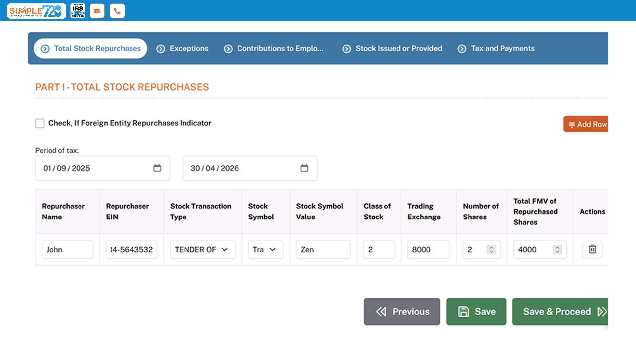The image size is (636, 357).
Task: Click the Add Row button
Action: coord(586,124)
